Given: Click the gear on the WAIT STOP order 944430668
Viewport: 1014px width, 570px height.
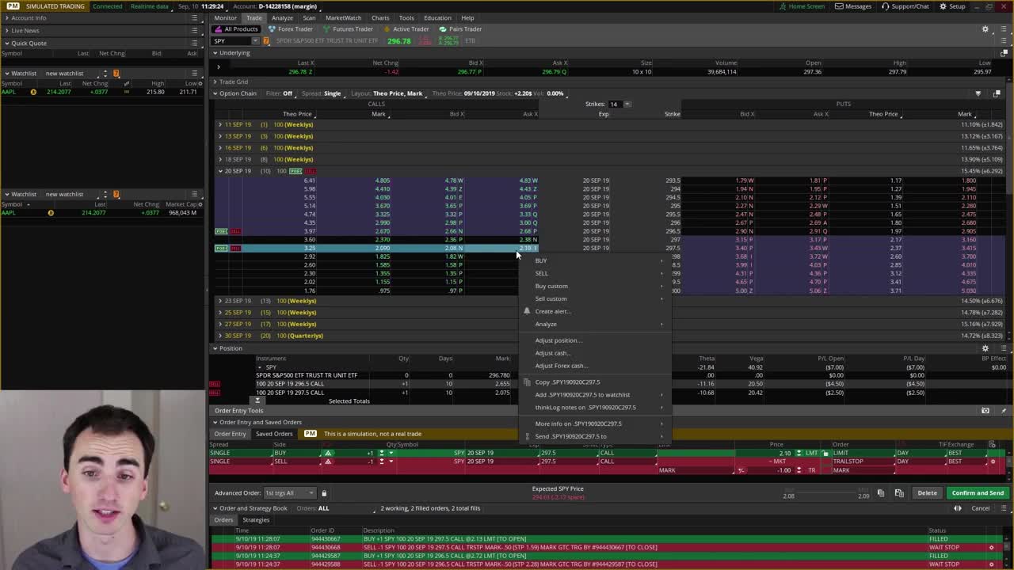Looking at the screenshot, I should (x=991, y=547).
